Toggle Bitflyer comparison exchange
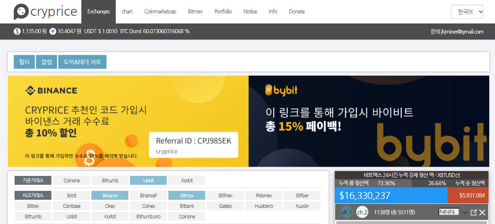 pos(302,195)
